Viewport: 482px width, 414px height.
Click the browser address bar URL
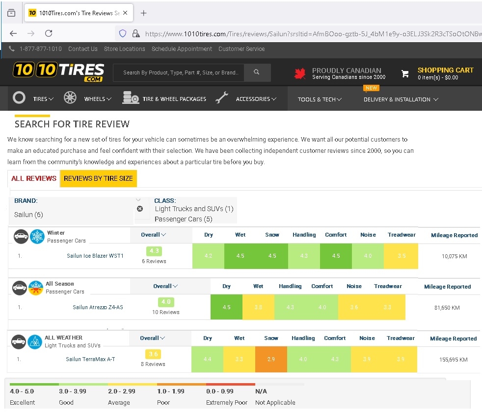pos(313,34)
